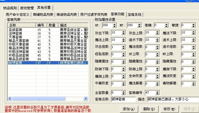This screenshot has height=113, width=199.
Task: Increase 魔法下限 spinner value
Action: click(193, 32)
